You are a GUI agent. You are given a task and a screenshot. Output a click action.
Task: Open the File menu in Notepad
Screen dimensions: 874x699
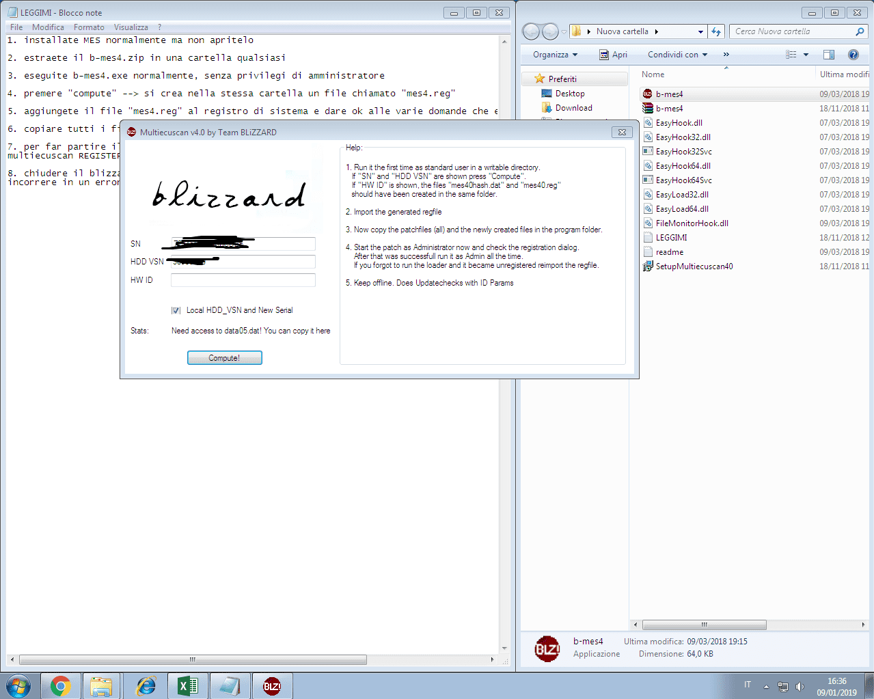16,27
